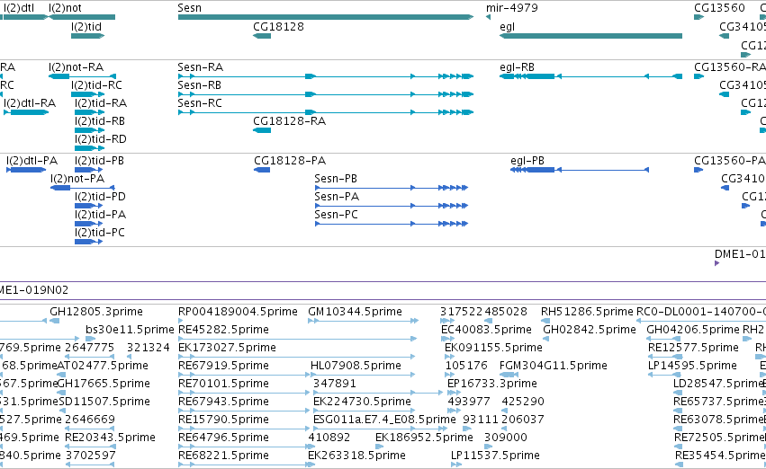Select the EC40083.5prime EST label
The height and width of the screenshot is (469, 766).
pyautogui.click(x=486, y=330)
